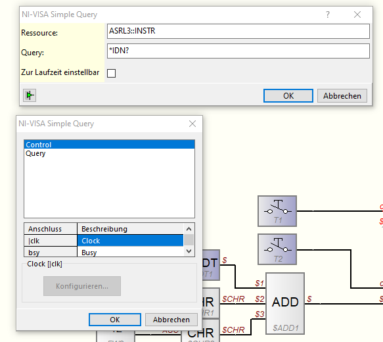Click the $3 input pin of ADD

point(259,314)
